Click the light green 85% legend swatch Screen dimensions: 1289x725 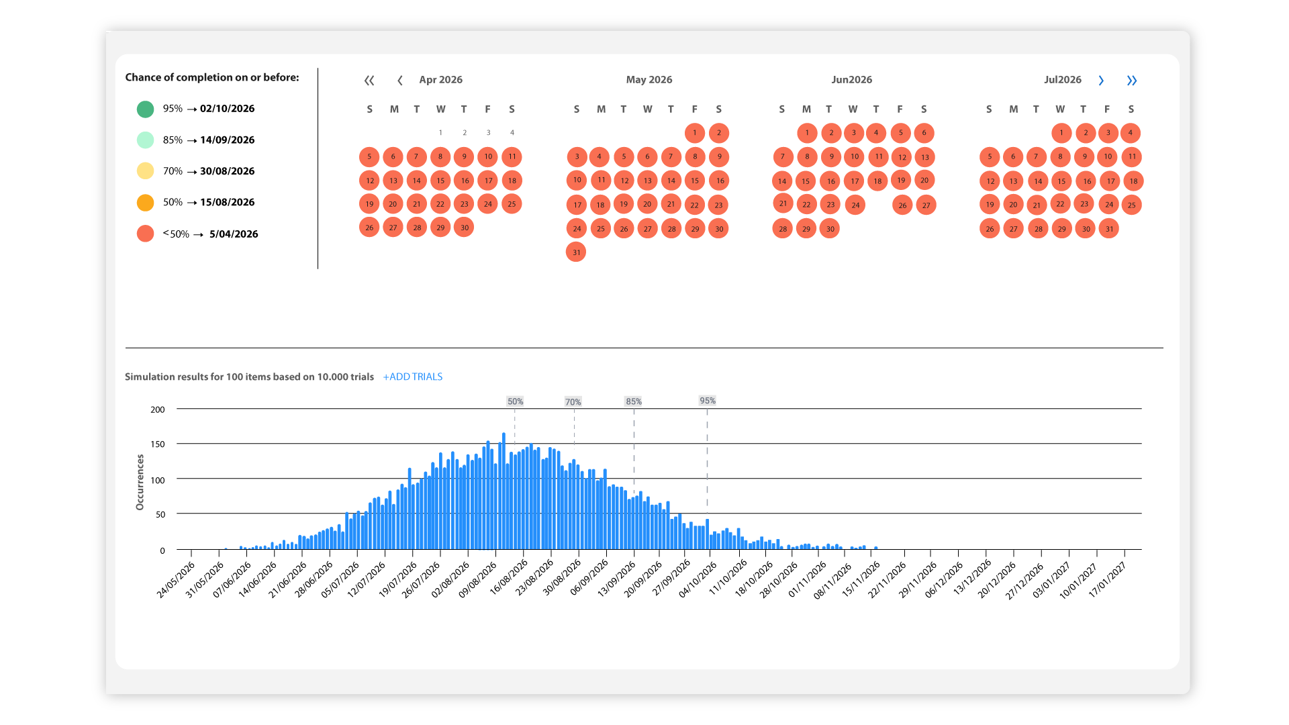tap(145, 140)
